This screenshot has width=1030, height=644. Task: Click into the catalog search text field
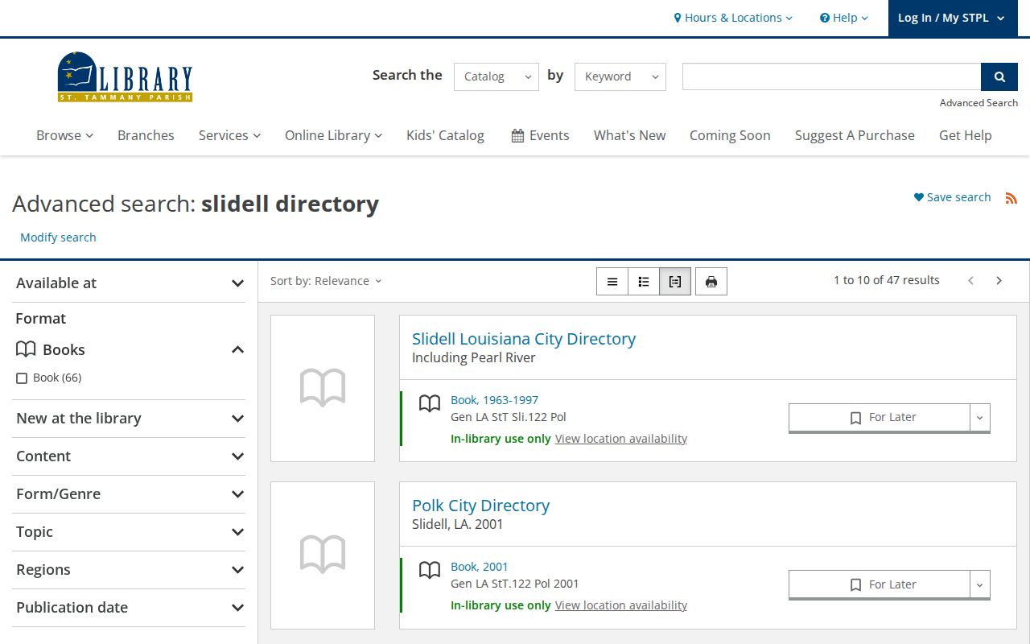pos(831,76)
